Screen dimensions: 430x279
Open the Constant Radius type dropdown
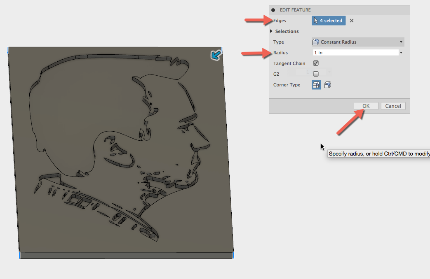pos(400,42)
